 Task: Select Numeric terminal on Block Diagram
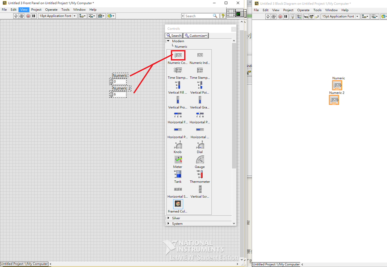(x=337, y=85)
